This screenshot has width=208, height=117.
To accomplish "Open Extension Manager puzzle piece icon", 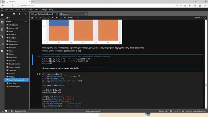I will coord(2,51).
